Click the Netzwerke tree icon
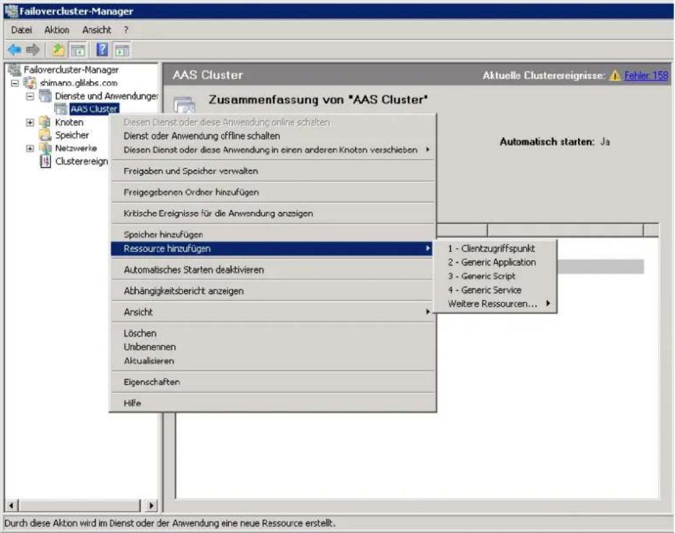This screenshot has height=533, width=675. [x=45, y=148]
